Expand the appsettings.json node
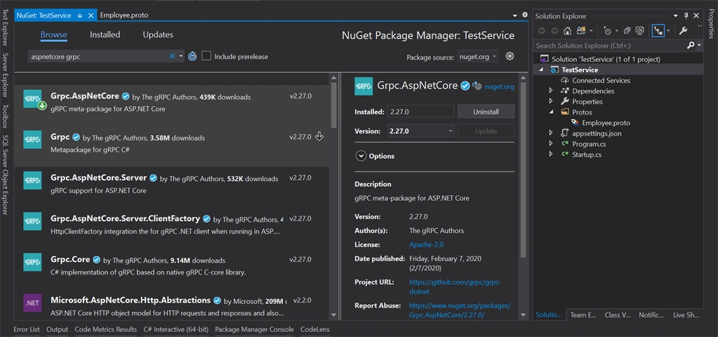Screen dimensions: 718x337 coord(551,133)
